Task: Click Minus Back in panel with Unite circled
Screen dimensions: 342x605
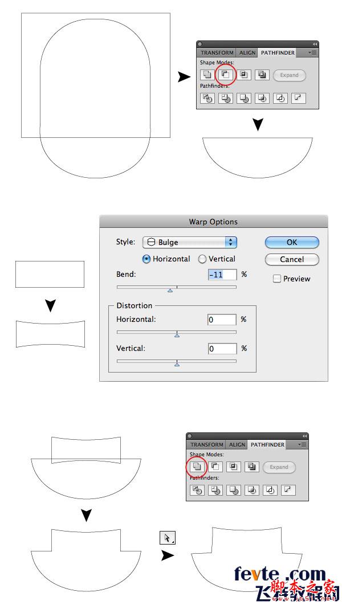Action: tap(288, 490)
